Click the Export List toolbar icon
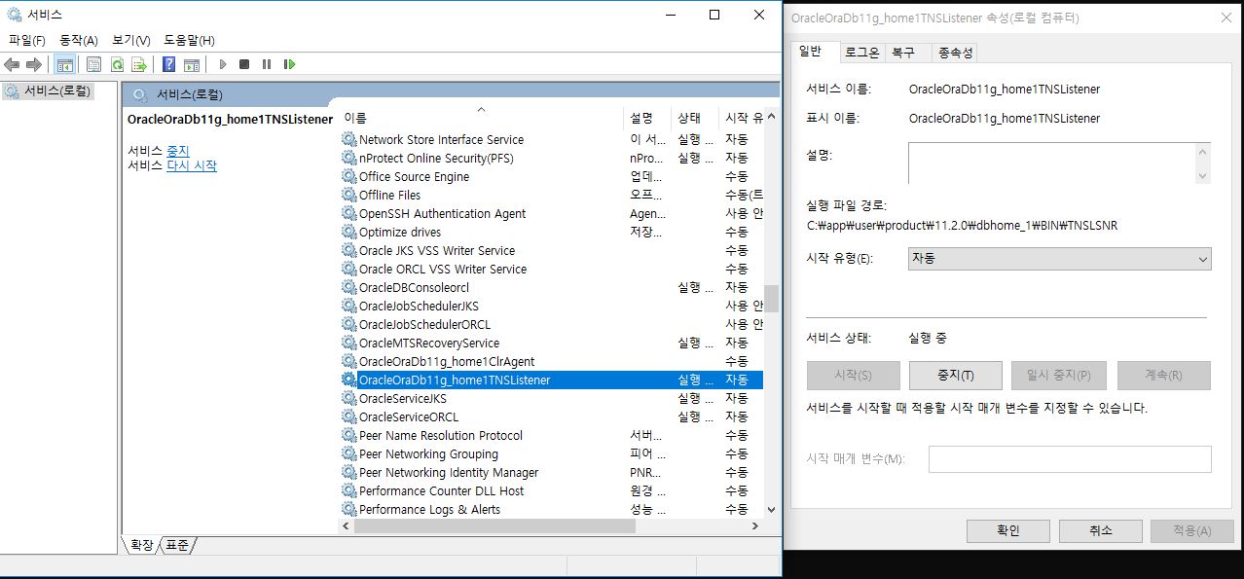Screen dimensions: 1244x579 click(139, 64)
